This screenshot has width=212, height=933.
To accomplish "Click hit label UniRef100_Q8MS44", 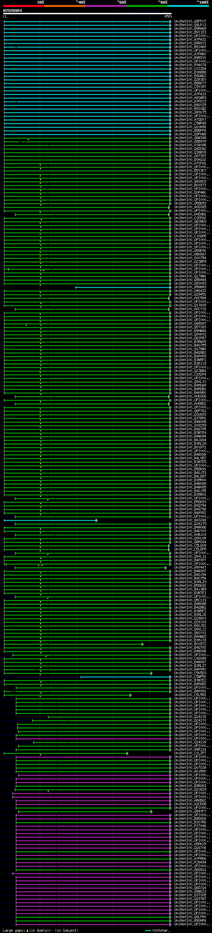I will click(x=190, y=542).
